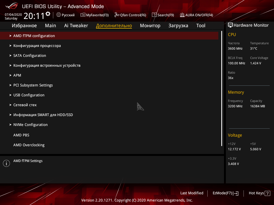Switch to the Избранное tab
Viewport: 274px width, 205px height.
(x=24, y=26)
